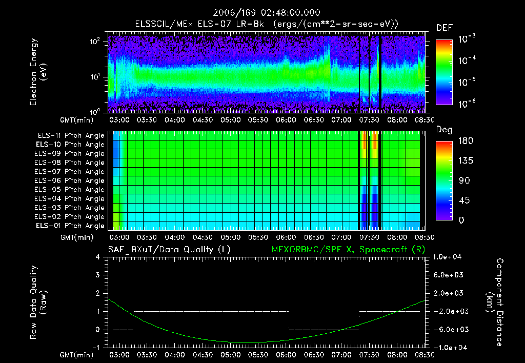This screenshot has width=525, height=363.
Task: Click the DEF legend title
Action: click(444, 28)
